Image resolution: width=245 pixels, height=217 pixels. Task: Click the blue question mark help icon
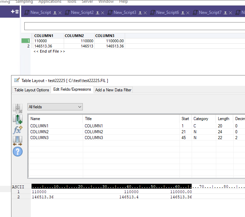click(x=18, y=152)
